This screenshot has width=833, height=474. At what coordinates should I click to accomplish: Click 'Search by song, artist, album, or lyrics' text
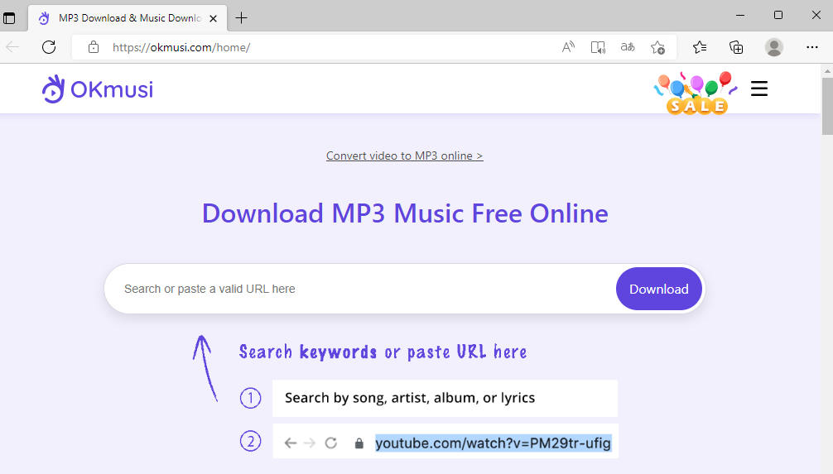(410, 398)
